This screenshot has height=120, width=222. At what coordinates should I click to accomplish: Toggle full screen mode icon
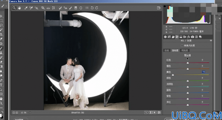point(159,8)
